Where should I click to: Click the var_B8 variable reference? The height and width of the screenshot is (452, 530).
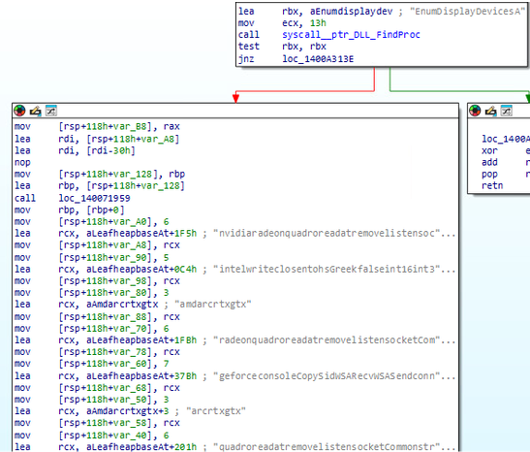(133, 126)
